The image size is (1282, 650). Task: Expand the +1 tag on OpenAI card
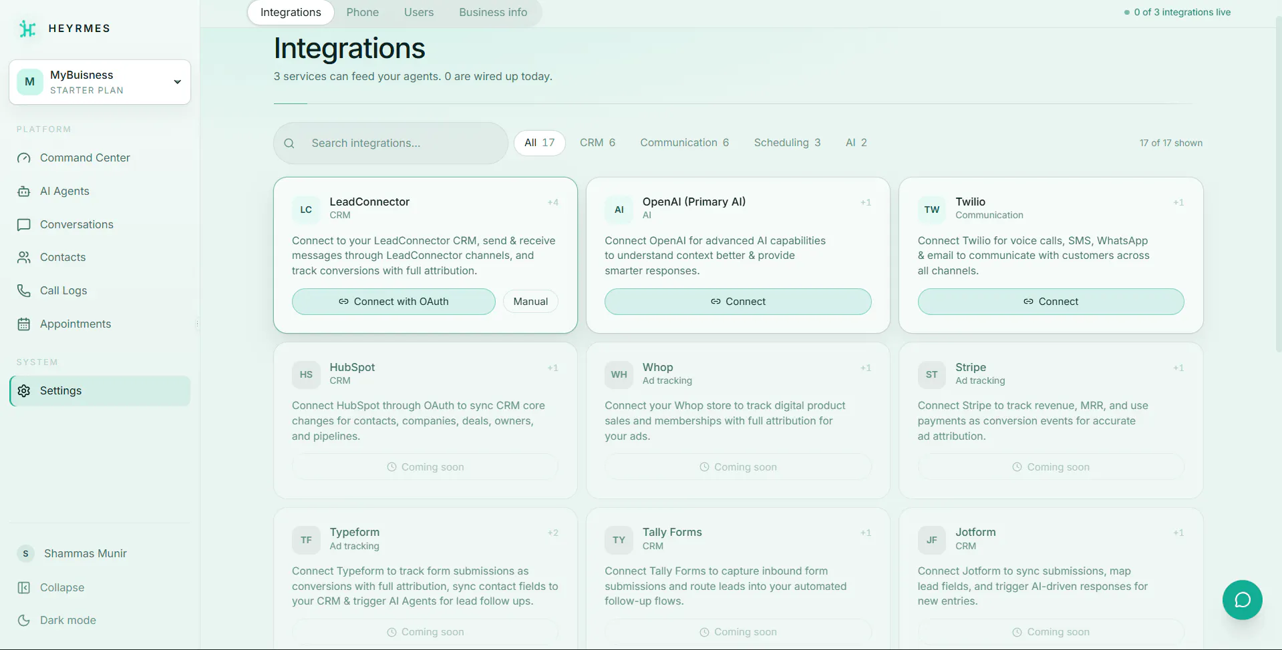[866, 203]
